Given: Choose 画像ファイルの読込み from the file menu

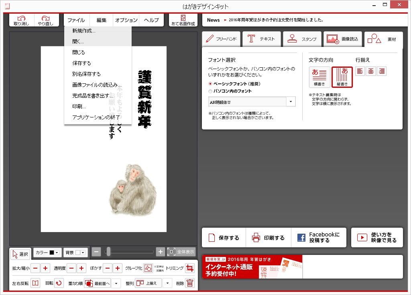Looking at the screenshot, I should (x=98, y=85).
